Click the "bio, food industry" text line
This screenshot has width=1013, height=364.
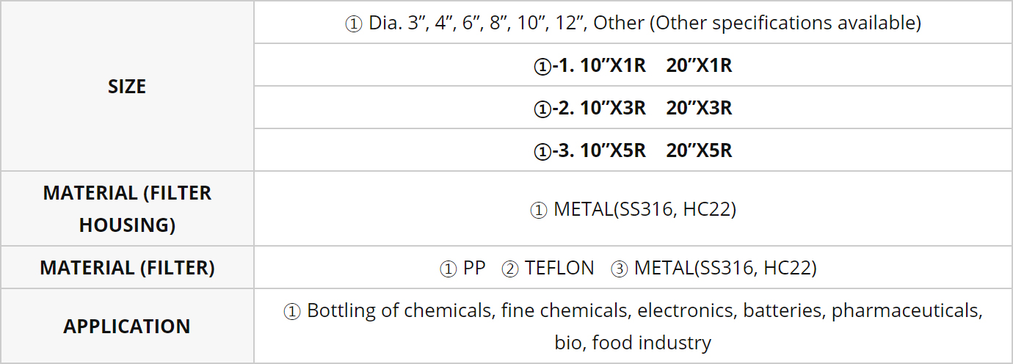[x=633, y=343]
